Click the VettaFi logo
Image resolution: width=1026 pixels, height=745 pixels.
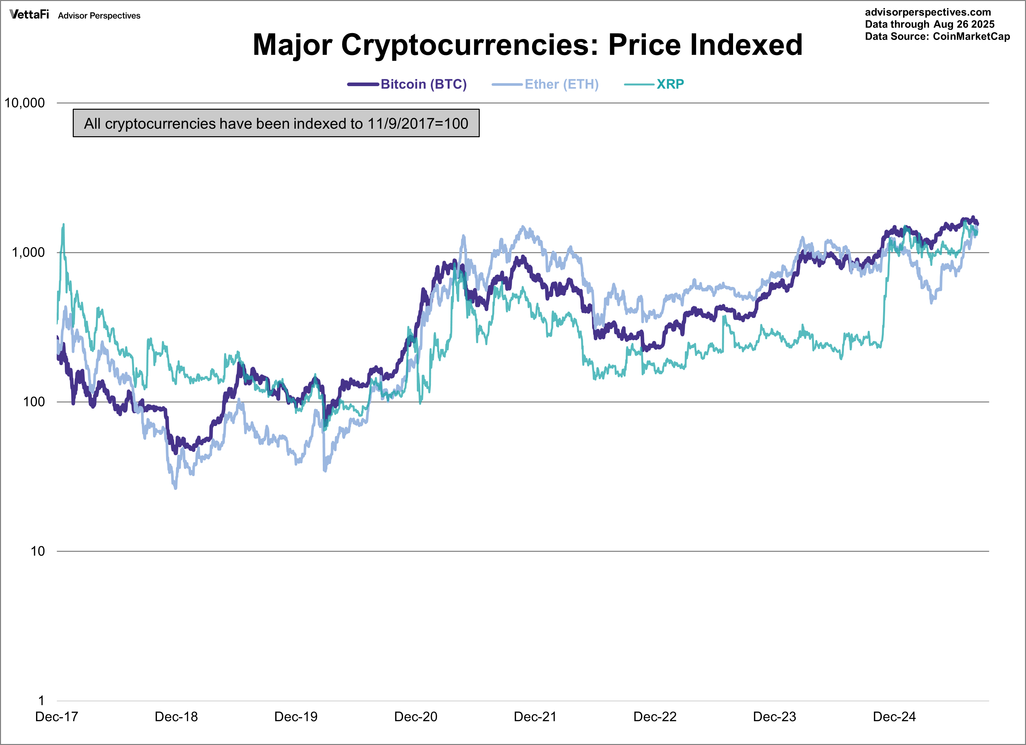tap(29, 14)
